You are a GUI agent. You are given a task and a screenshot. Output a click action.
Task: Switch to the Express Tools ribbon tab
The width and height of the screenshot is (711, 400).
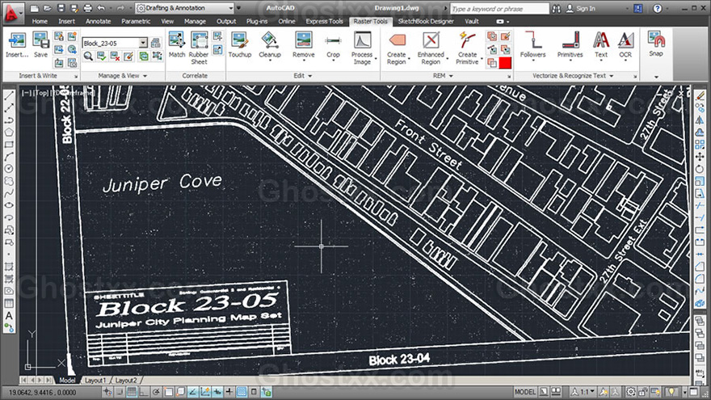click(326, 21)
